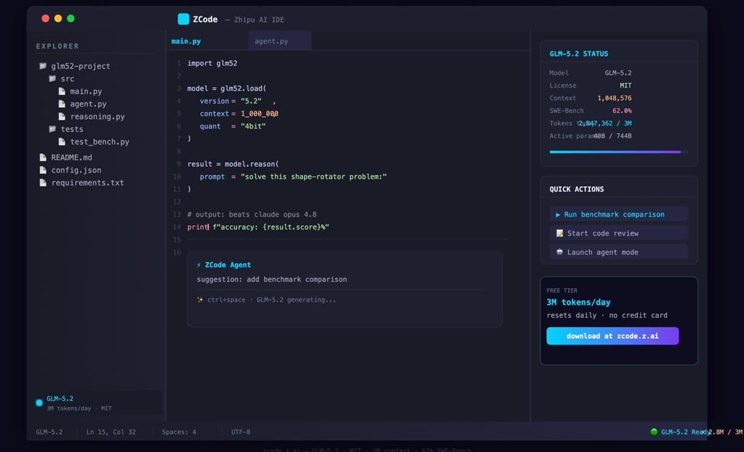744x452 pixels.
Task: Click the yellow minimize window button
Action: click(58, 19)
